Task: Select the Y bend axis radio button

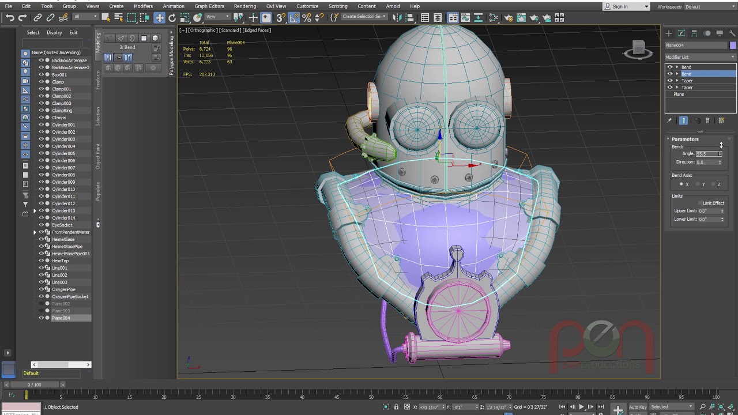Action: [x=698, y=184]
